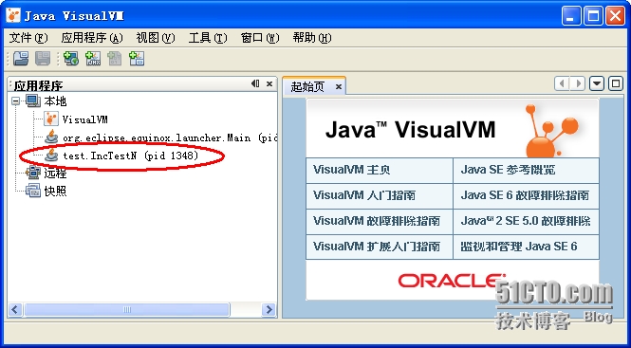
Task: Click the Add JMX connection toolbar icon
Action: coord(93,59)
